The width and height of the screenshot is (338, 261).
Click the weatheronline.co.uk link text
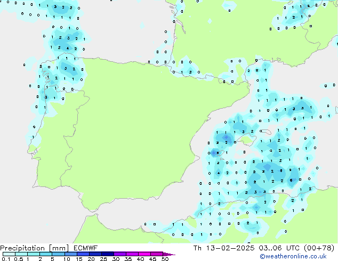[293, 256]
